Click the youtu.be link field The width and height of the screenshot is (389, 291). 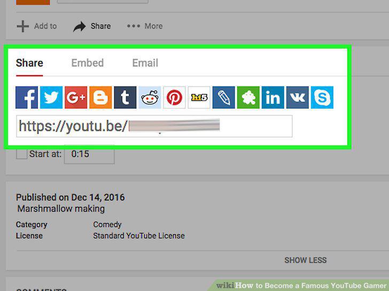(x=154, y=126)
